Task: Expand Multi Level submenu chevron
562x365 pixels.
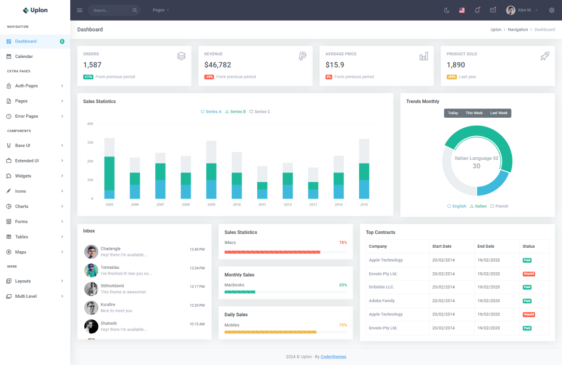Action: (62, 296)
